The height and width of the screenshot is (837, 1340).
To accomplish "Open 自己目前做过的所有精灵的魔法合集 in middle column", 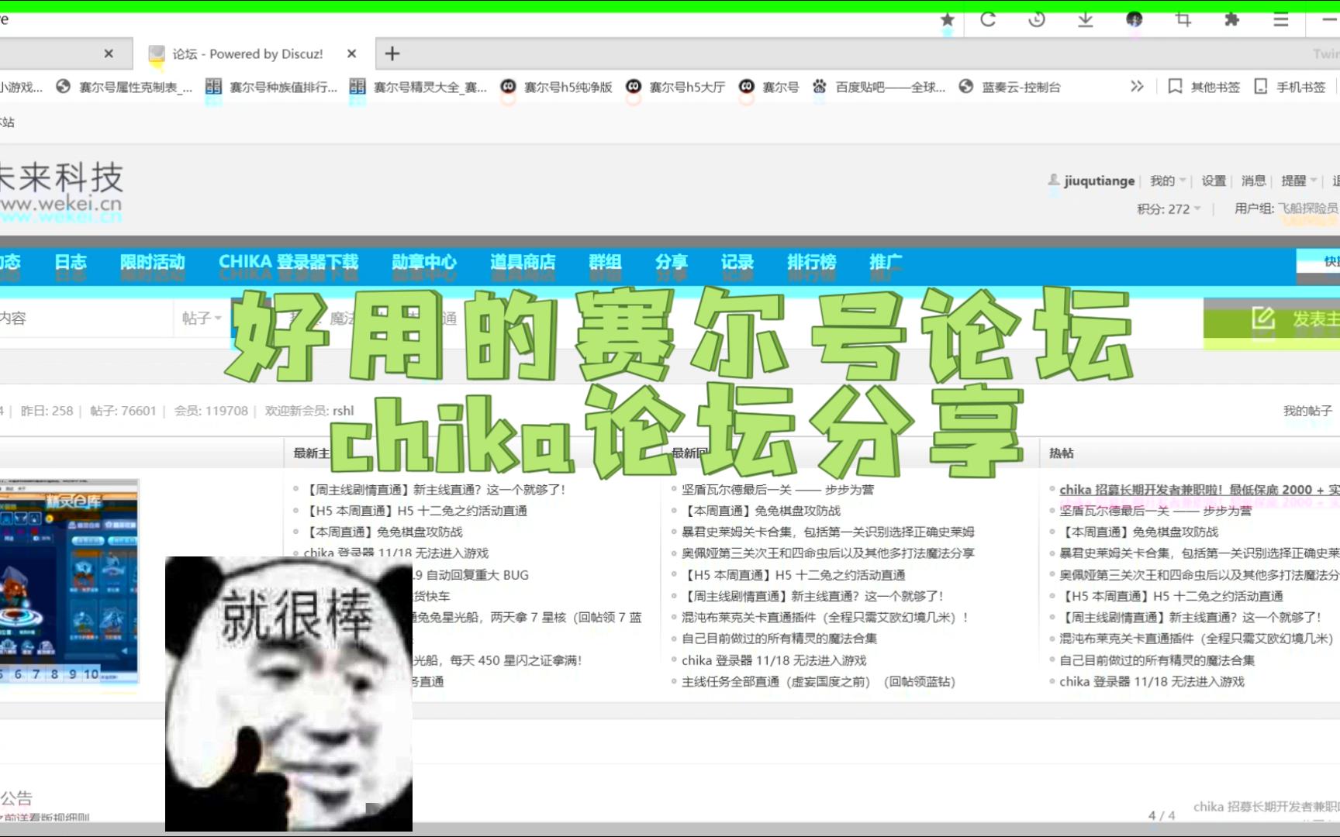I will (779, 639).
